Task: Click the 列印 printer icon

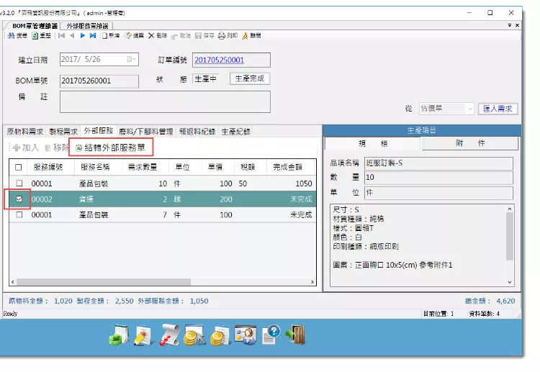Action: (227, 35)
